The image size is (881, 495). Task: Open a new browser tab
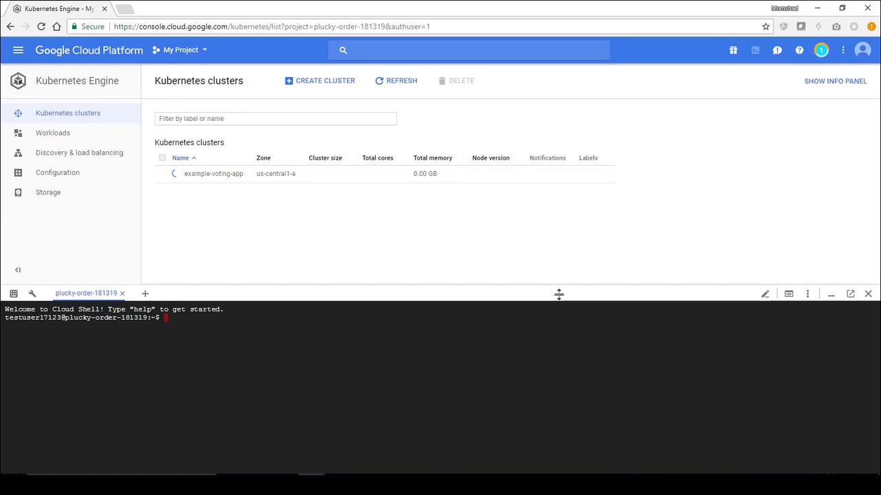125,9
